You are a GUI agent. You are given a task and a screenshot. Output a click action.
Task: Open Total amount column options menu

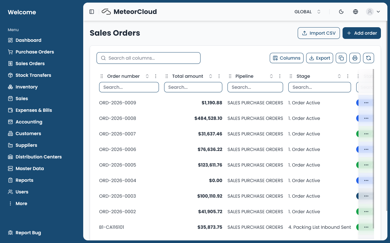(219, 76)
